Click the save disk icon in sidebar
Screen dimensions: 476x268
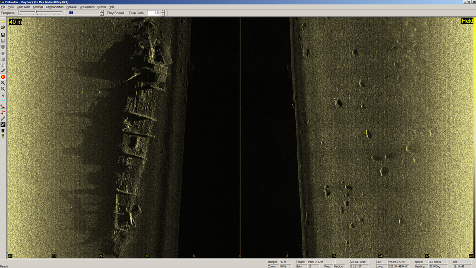(x=3, y=35)
